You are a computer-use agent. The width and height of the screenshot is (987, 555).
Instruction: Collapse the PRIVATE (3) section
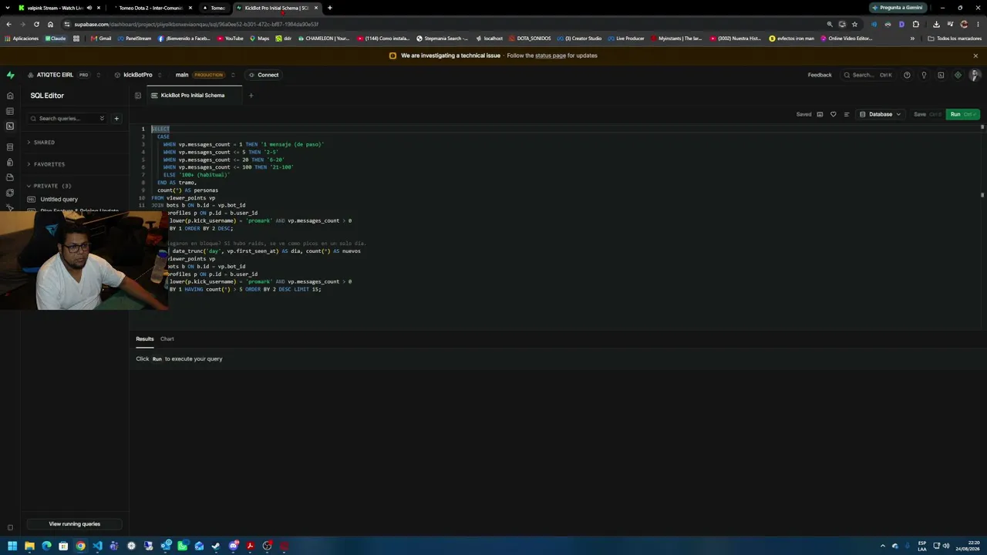(51, 186)
